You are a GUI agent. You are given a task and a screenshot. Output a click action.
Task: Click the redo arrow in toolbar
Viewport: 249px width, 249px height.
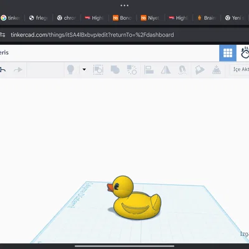coord(18,70)
